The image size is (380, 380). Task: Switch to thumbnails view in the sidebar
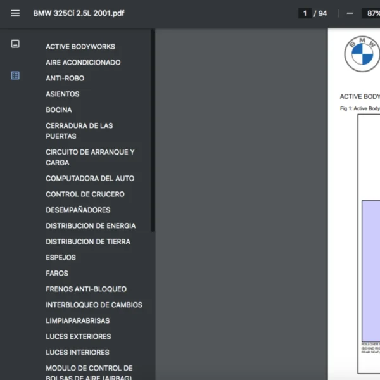(x=15, y=44)
